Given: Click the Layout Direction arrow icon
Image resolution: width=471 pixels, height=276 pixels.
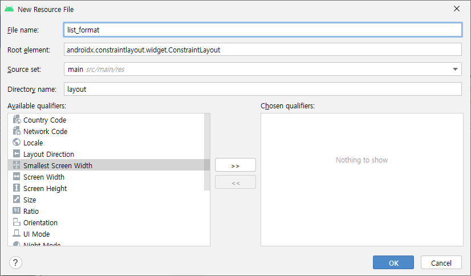Looking at the screenshot, I should [17, 154].
